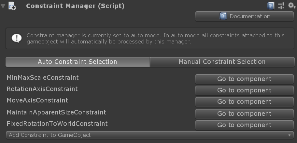Click the Constraint Manager script icon
The height and width of the screenshot is (143, 297).
click(12, 6)
